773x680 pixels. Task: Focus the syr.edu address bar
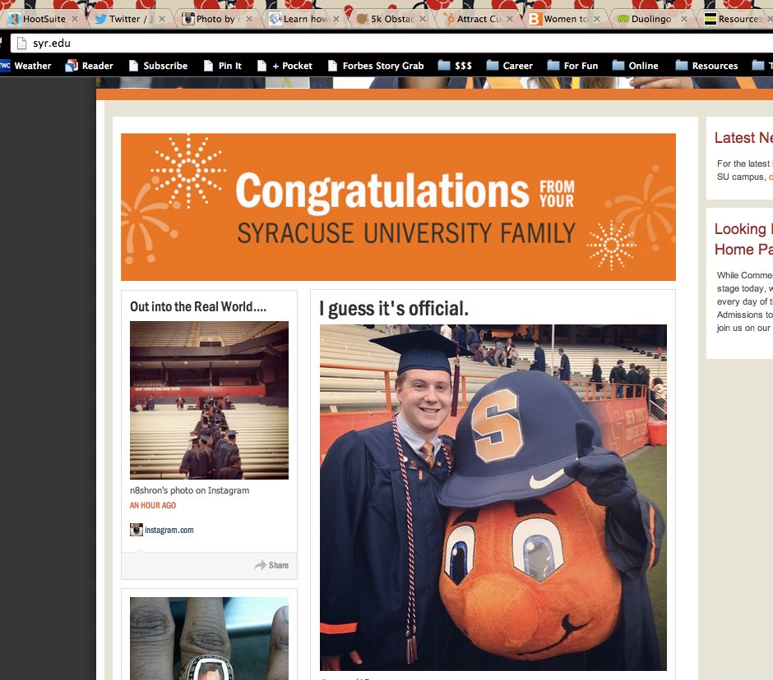pyautogui.click(x=391, y=44)
